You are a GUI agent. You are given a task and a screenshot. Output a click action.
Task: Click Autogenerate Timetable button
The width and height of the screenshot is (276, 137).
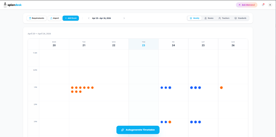[138, 130]
